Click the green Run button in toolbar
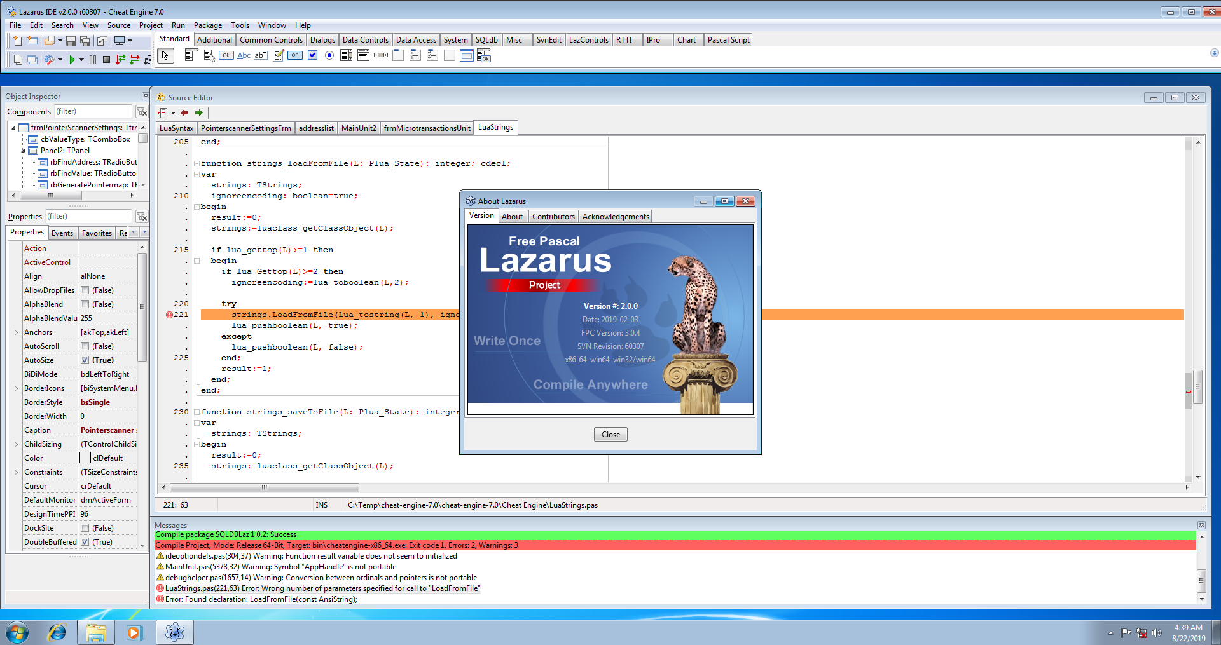This screenshot has height=645, width=1221. 72,60
